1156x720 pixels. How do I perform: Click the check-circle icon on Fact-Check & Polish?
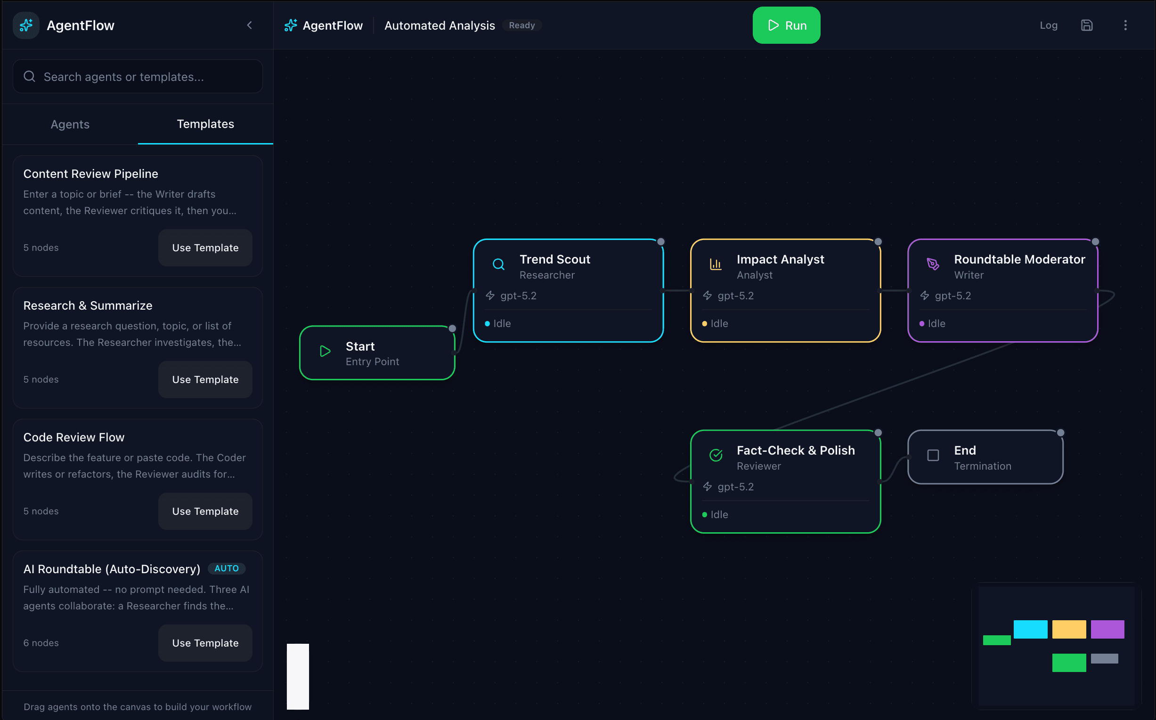pyautogui.click(x=715, y=455)
